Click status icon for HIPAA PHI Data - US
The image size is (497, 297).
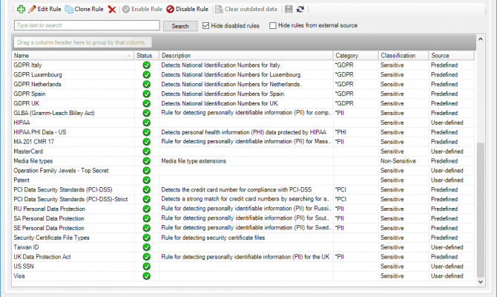point(146,132)
